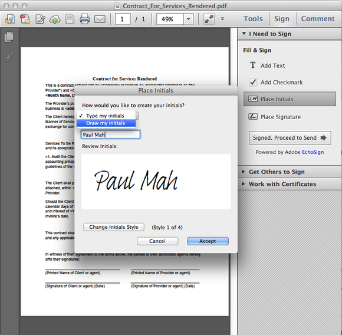The image size is (342, 335).
Task: Click the (Printed Name of Provider or agent) line
Action: (160, 273)
